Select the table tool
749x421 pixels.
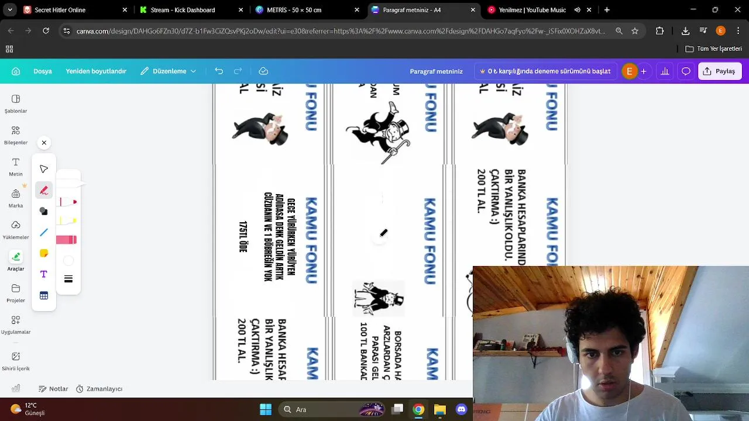pos(44,295)
